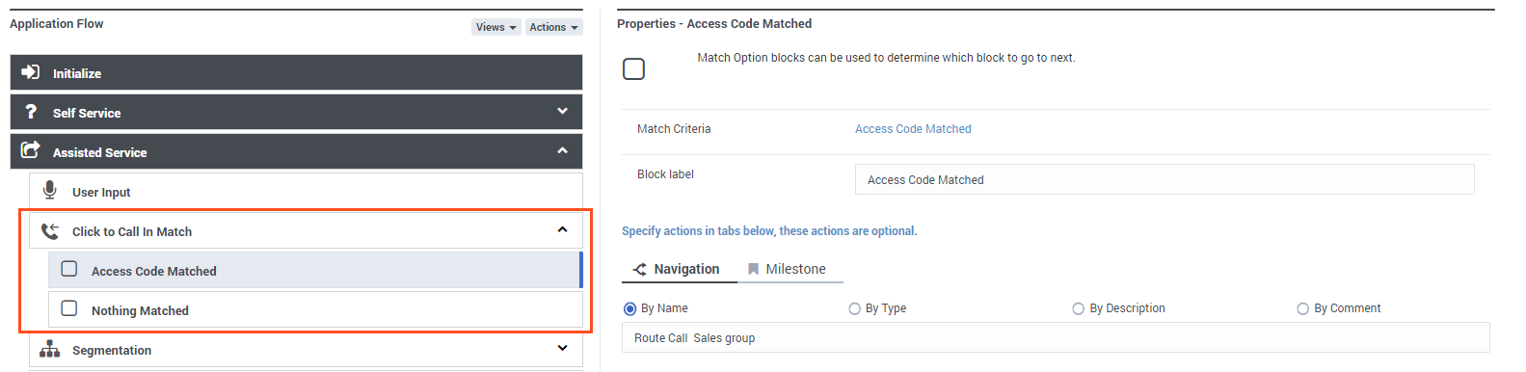Click the Initialize phase arrow icon

point(31,72)
